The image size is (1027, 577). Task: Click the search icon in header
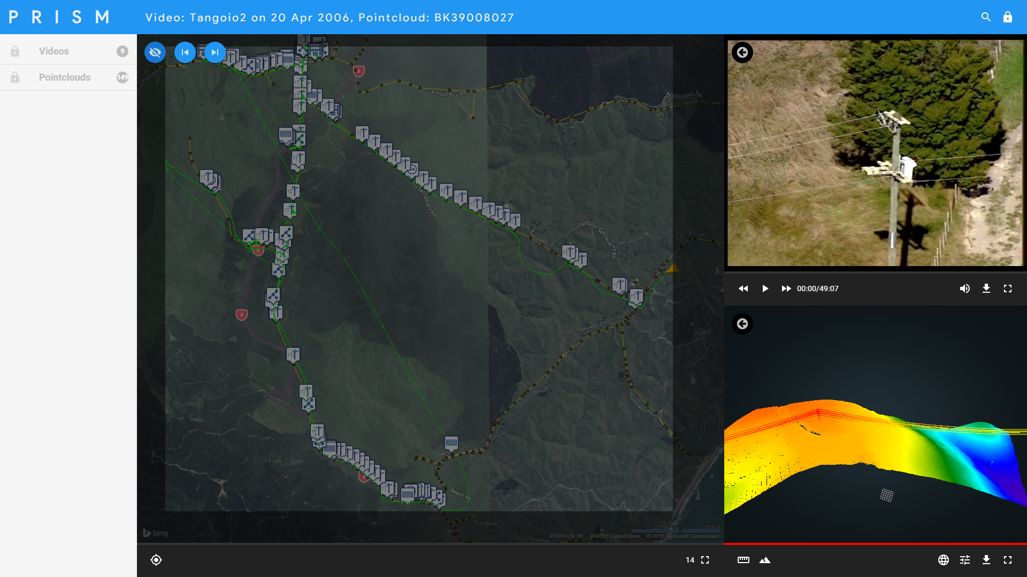tap(986, 17)
